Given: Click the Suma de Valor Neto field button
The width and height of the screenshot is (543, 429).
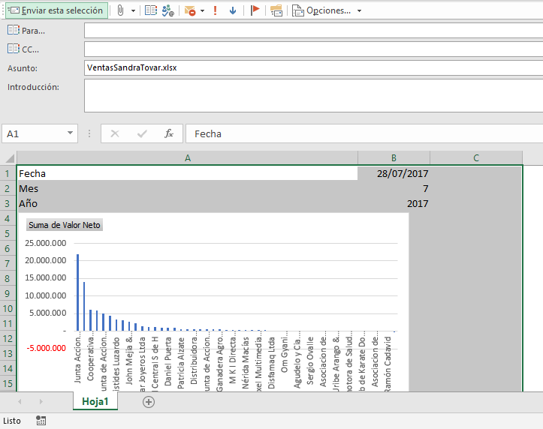Looking at the screenshot, I should [x=65, y=225].
